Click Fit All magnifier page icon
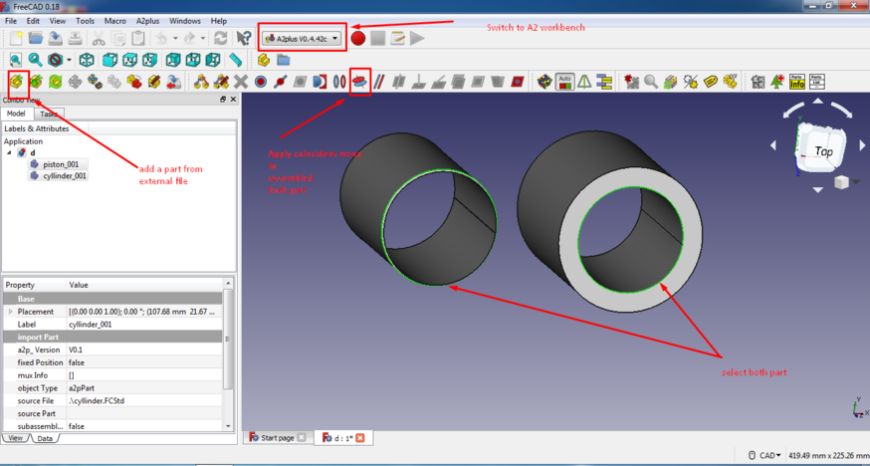The width and height of the screenshot is (870, 466). [16, 60]
